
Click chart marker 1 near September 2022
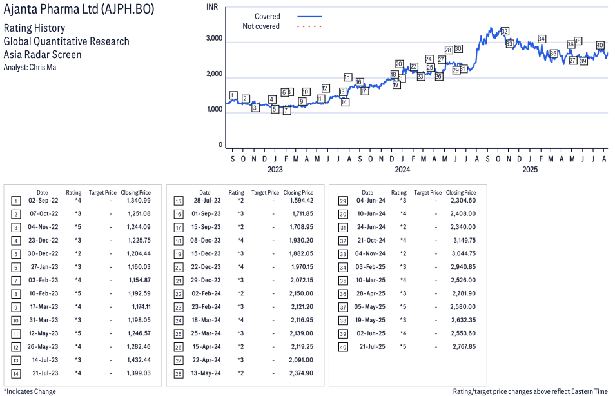[x=233, y=95]
